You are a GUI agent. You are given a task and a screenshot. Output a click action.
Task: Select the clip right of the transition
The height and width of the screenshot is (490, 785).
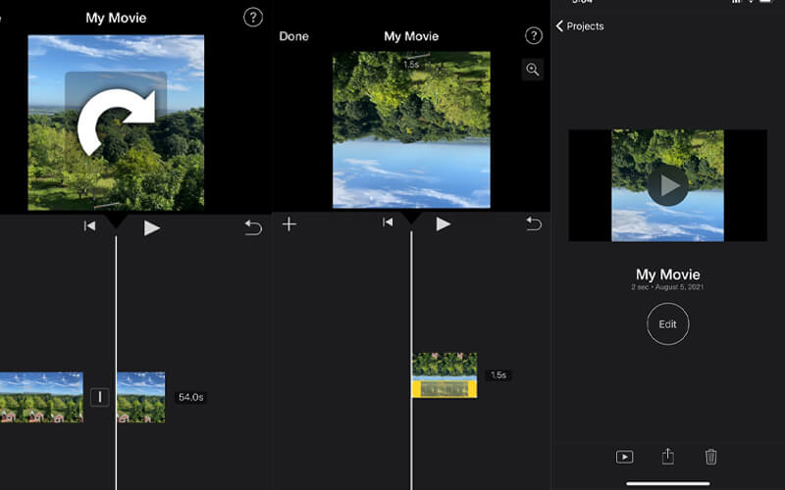point(140,397)
